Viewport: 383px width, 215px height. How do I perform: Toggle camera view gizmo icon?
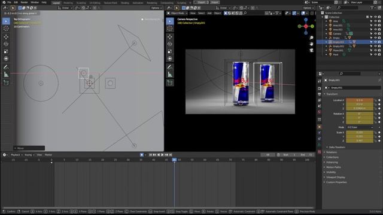pos(311,50)
